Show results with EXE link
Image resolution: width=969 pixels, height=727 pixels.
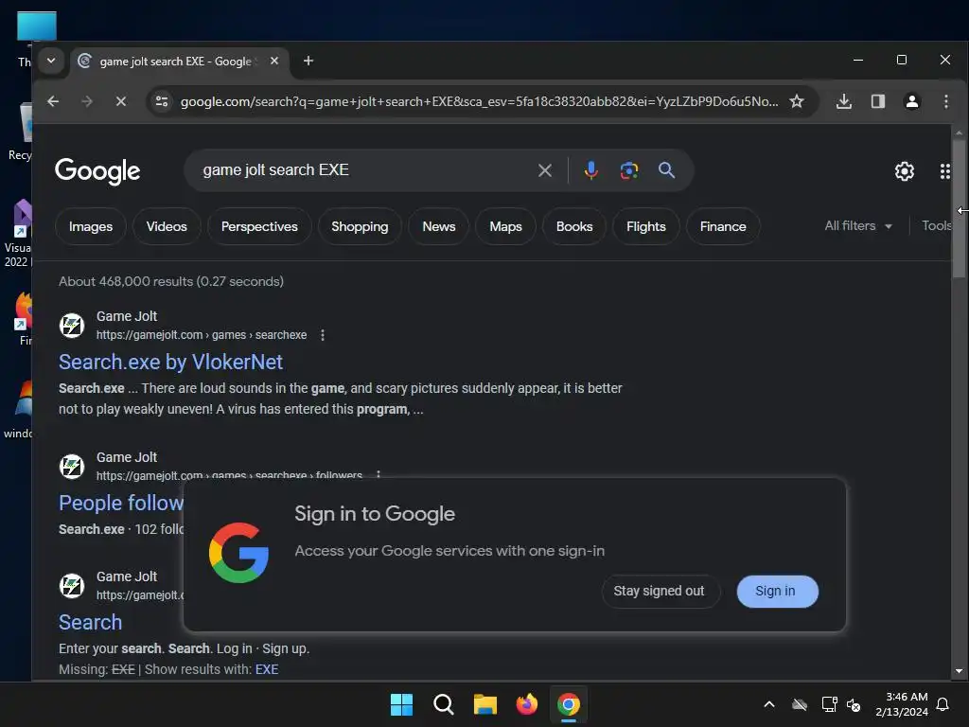tap(267, 669)
